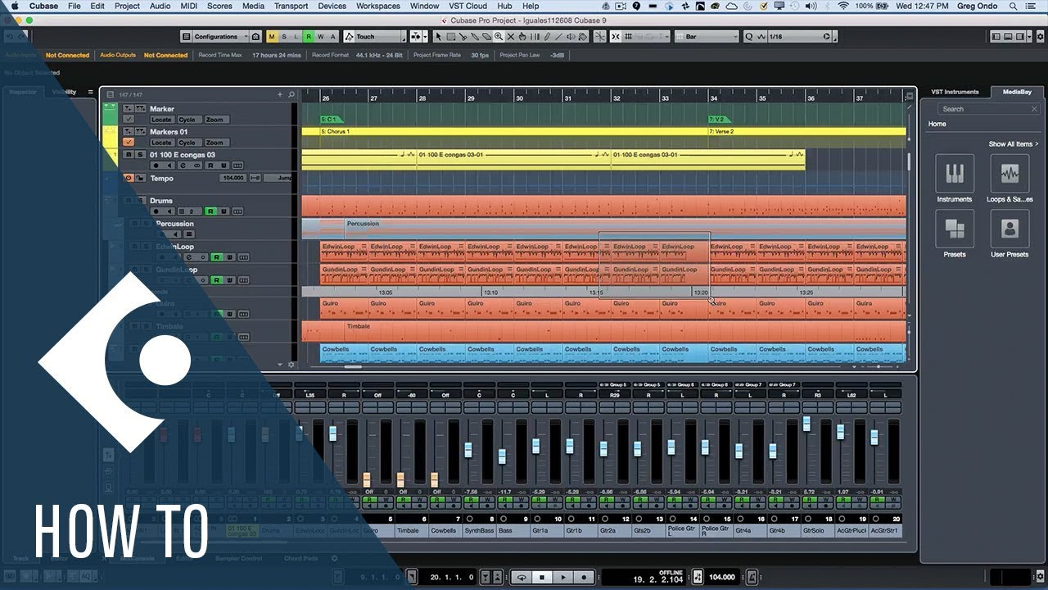Viewport: 1048px width, 590px height.
Task: Select the Play speaker tool
Action: [570, 37]
